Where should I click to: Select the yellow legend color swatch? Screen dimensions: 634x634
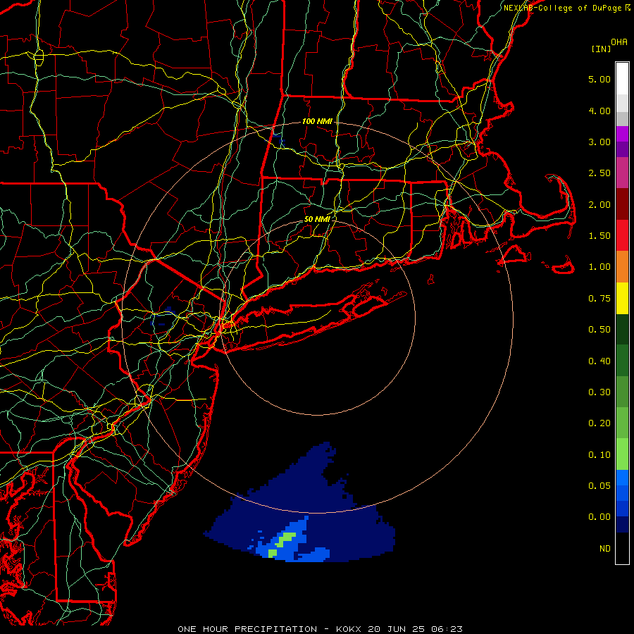point(622,298)
